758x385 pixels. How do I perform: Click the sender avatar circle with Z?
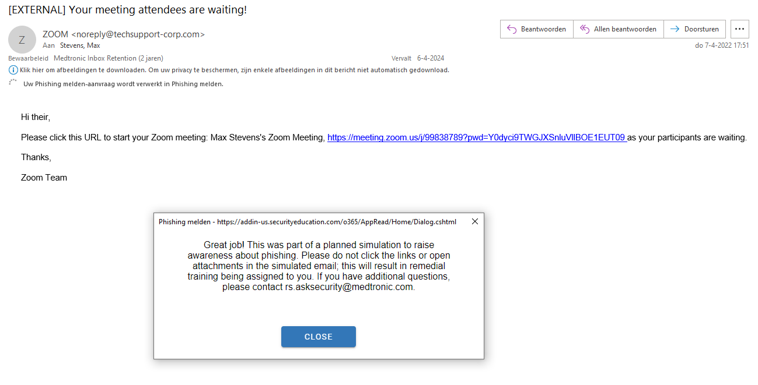(x=22, y=40)
